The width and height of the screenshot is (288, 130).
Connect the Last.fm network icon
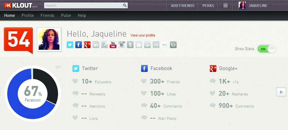click(x=156, y=45)
